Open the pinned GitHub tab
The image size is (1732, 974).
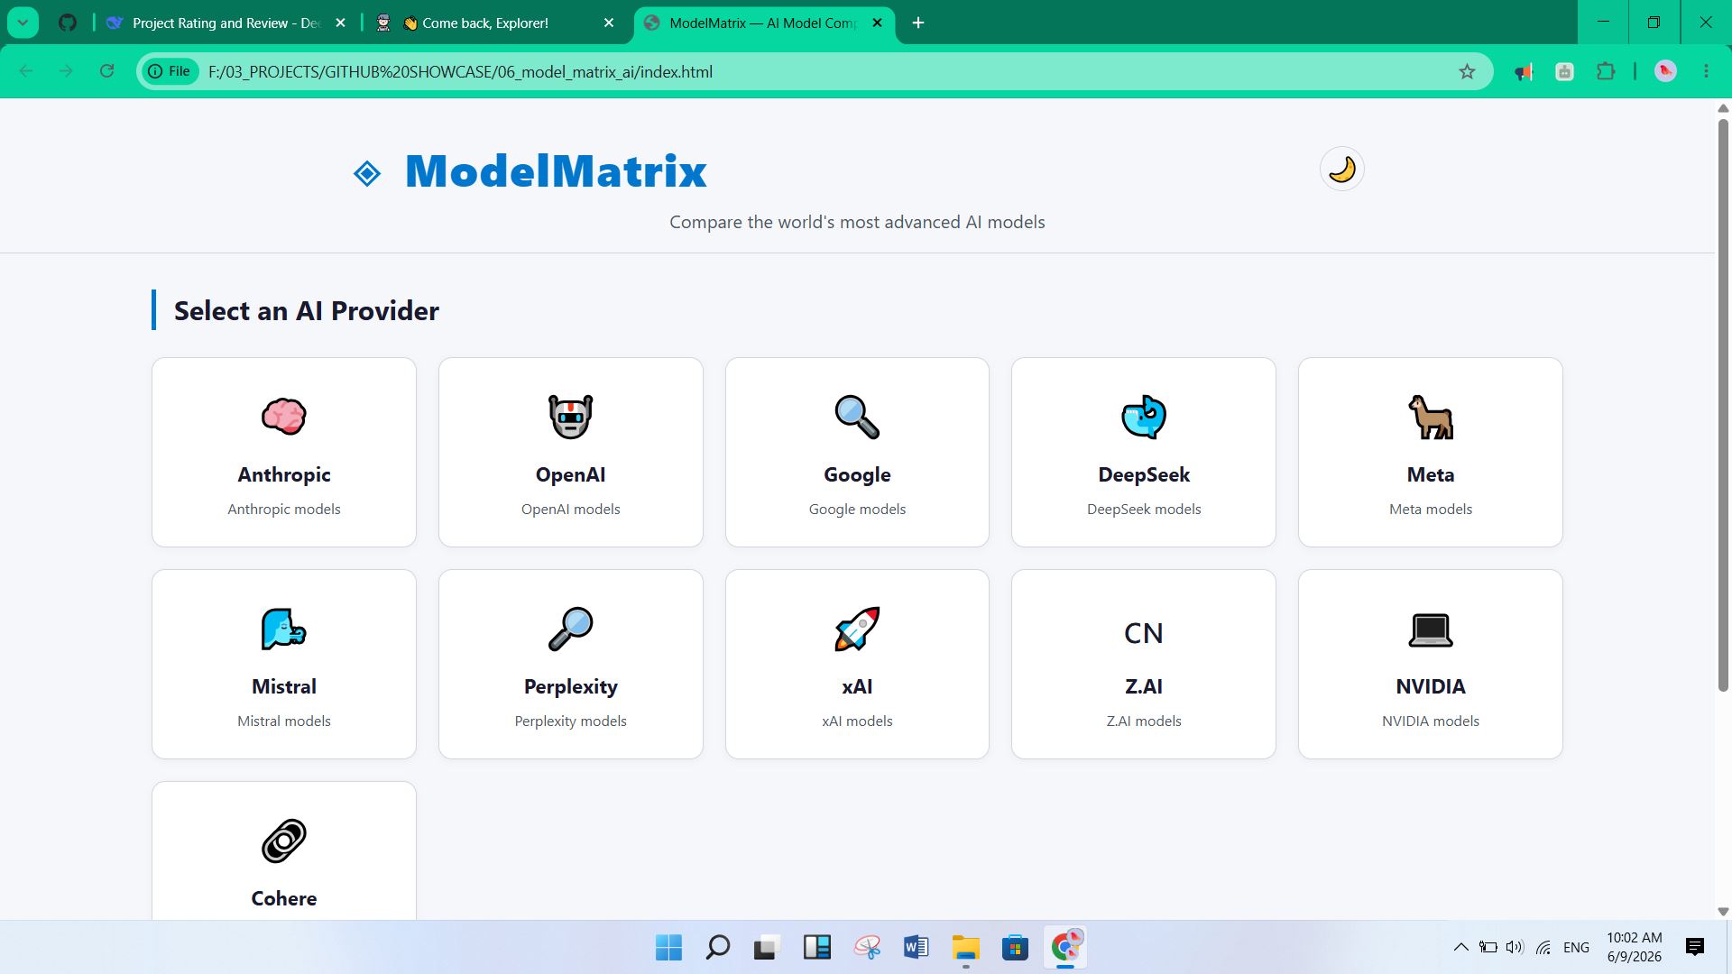pyautogui.click(x=68, y=23)
